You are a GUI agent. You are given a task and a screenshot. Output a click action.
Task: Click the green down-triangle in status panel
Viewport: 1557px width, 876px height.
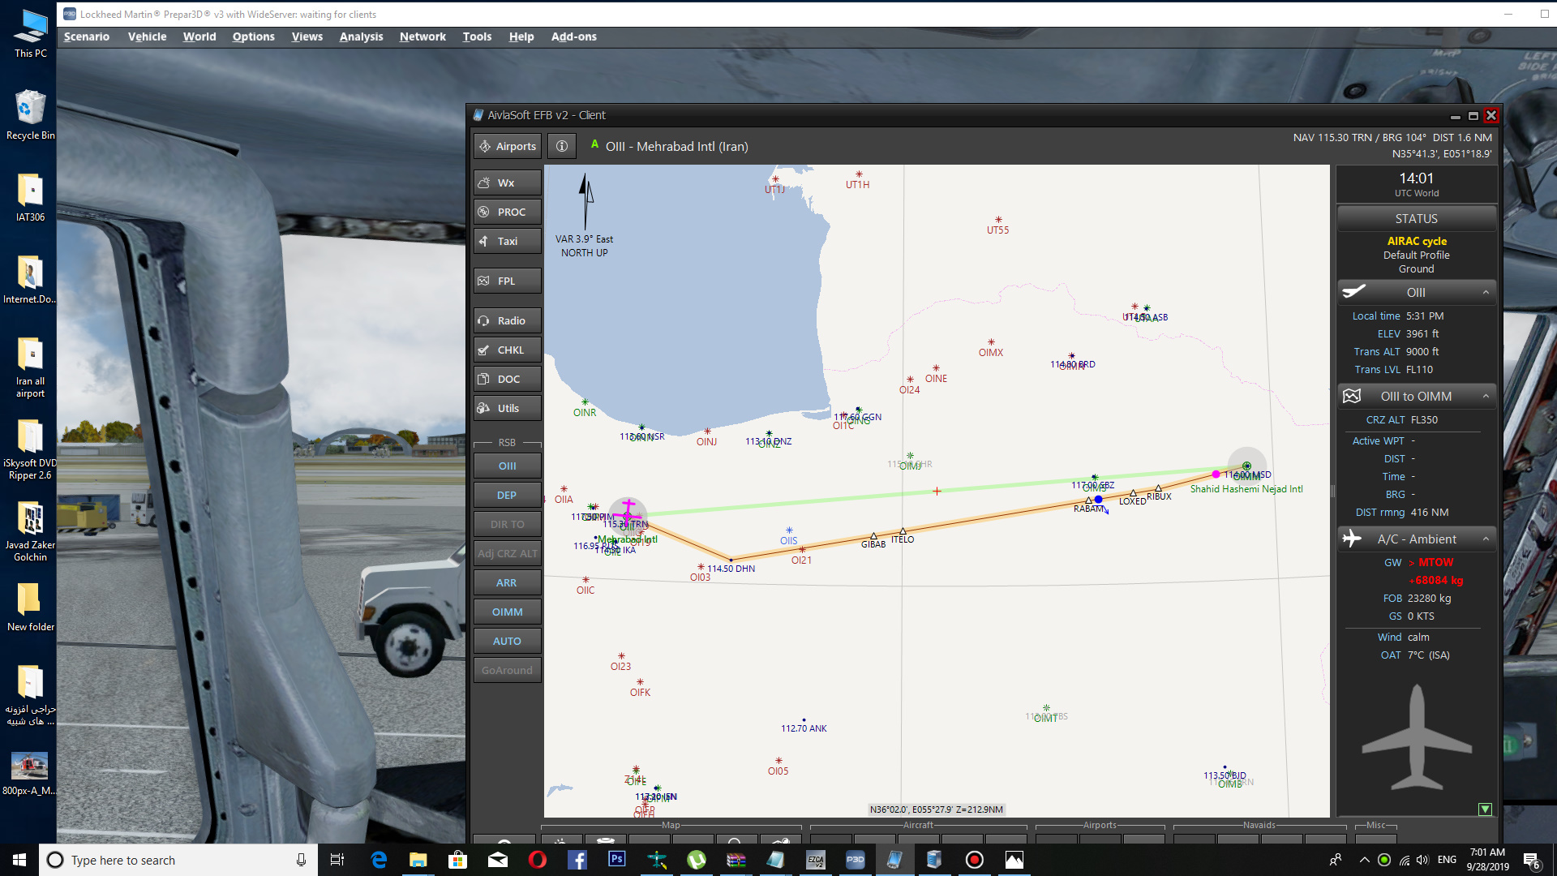(x=1485, y=809)
